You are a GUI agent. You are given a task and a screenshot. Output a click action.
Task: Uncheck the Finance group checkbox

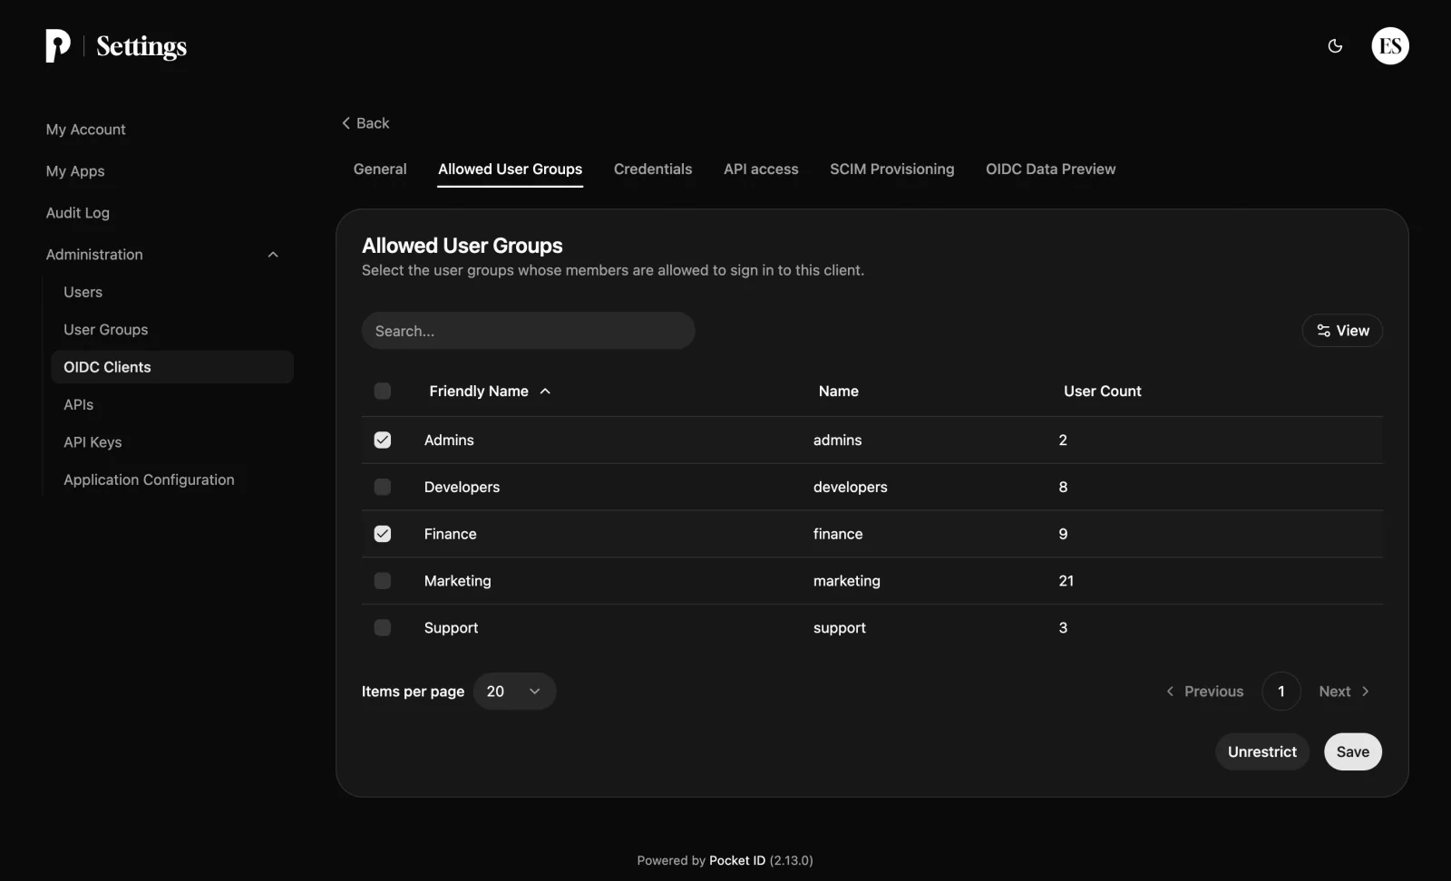click(x=383, y=534)
